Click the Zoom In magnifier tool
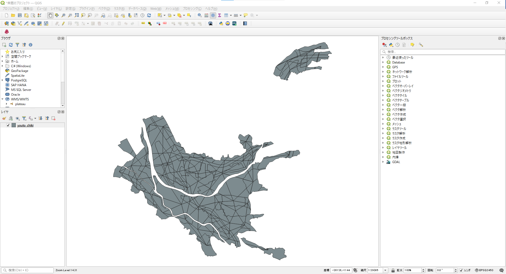The image size is (506, 274). tap(63, 15)
